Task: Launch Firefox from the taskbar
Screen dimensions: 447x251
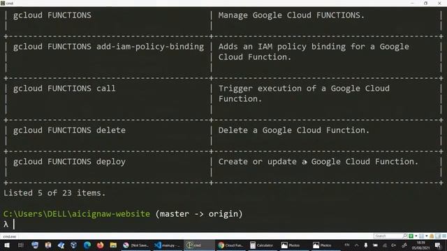Action: 100,245
